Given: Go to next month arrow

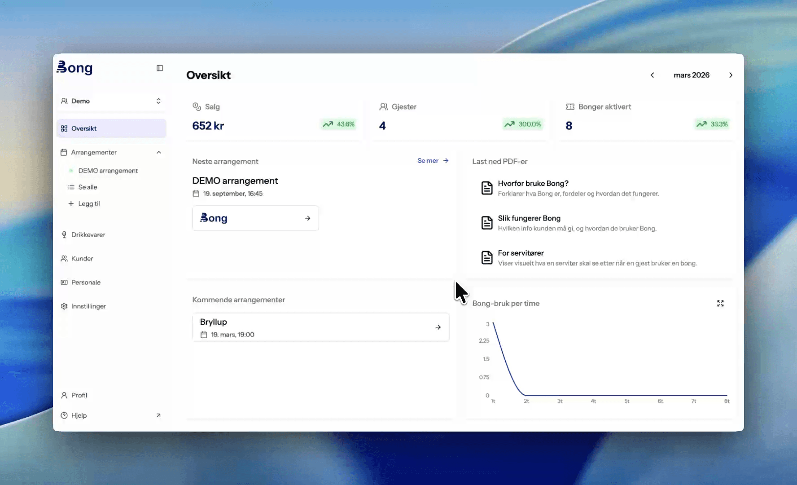Looking at the screenshot, I should [731, 75].
